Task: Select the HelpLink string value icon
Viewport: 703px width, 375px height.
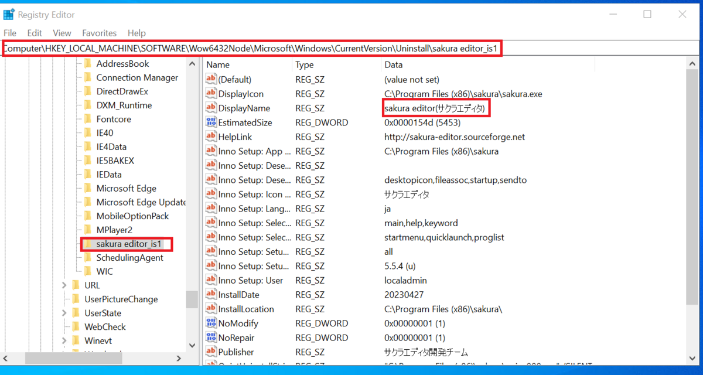Action: coord(211,137)
